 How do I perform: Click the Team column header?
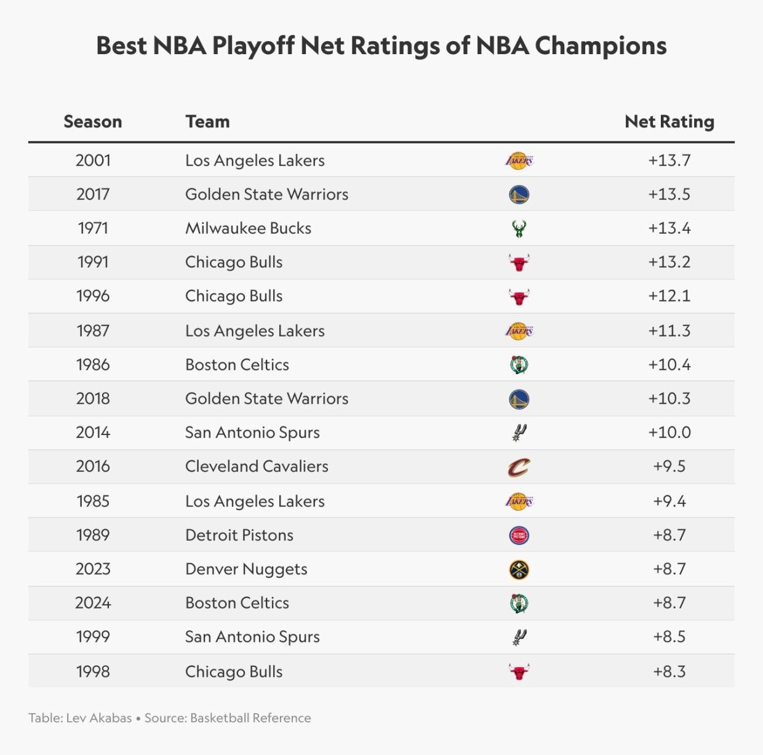[x=207, y=121]
